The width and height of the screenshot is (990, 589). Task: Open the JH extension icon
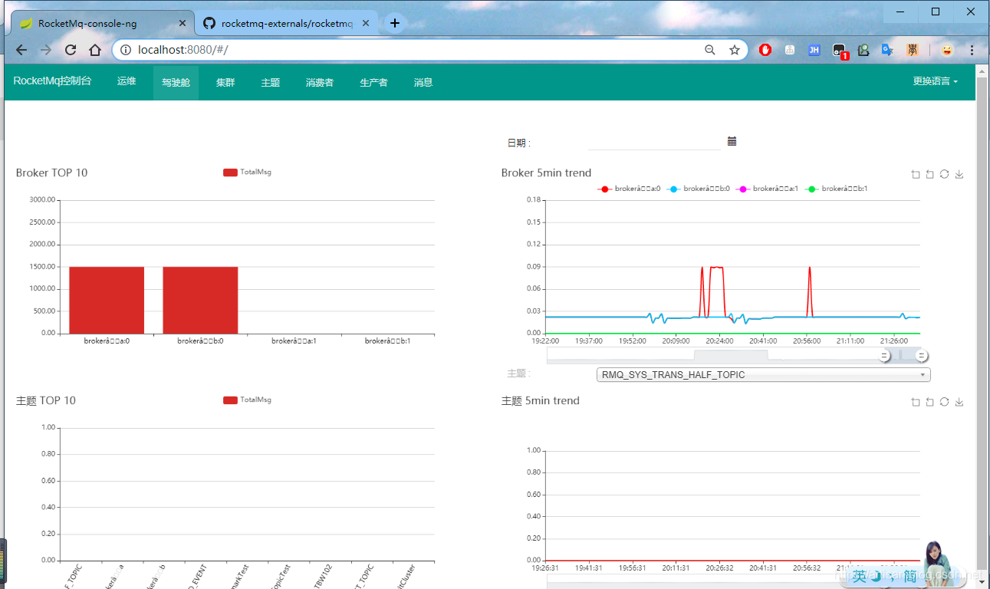[x=814, y=50]
